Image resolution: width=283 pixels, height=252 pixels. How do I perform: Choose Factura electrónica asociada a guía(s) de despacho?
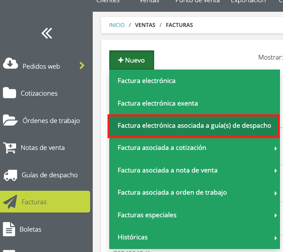(x=195, y=126)
